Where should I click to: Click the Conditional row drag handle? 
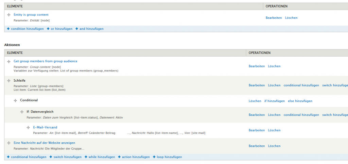[x=15, y=100]
